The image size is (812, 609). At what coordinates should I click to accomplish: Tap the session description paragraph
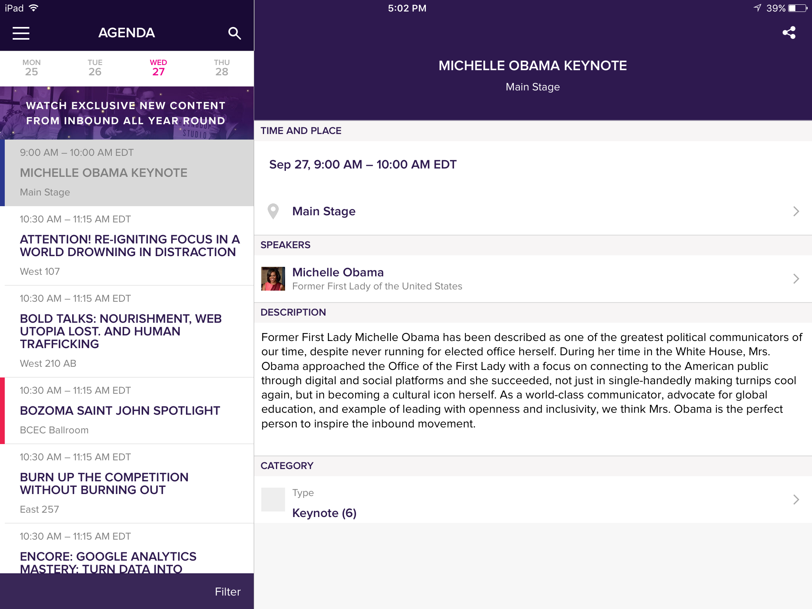pyautogui.click(x=532, y=380)
